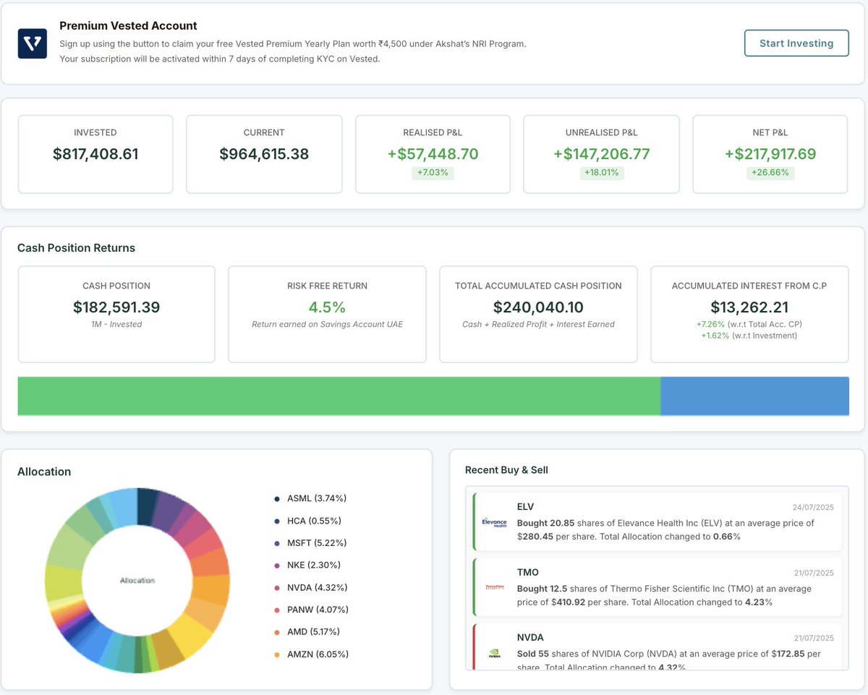This screenshot has height=695, width=868.
Task: Click the Start Investing button
Action: [796, 43]
